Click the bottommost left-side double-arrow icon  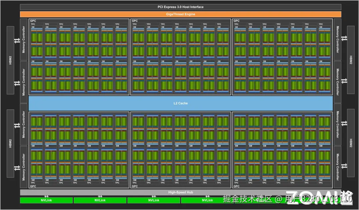pos(17,168)
